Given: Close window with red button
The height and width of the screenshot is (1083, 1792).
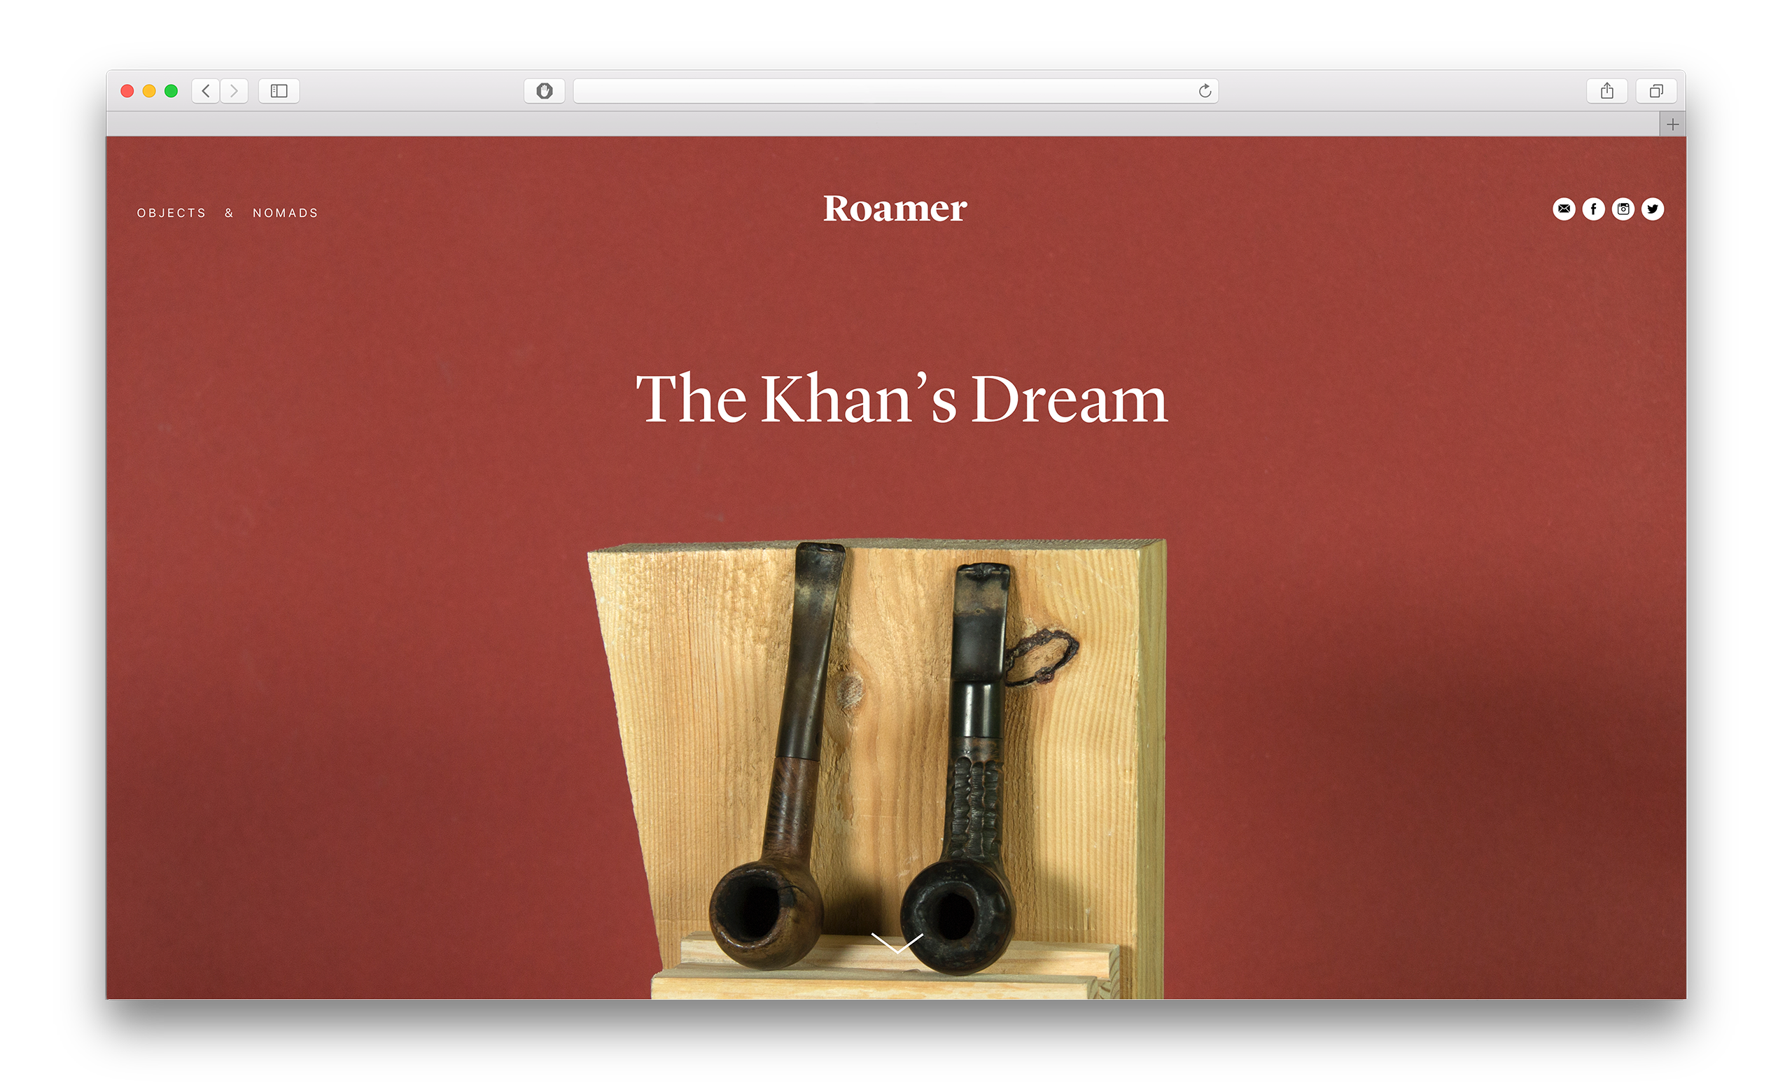Looking at the screenshot, I should [x=127, y=91].
